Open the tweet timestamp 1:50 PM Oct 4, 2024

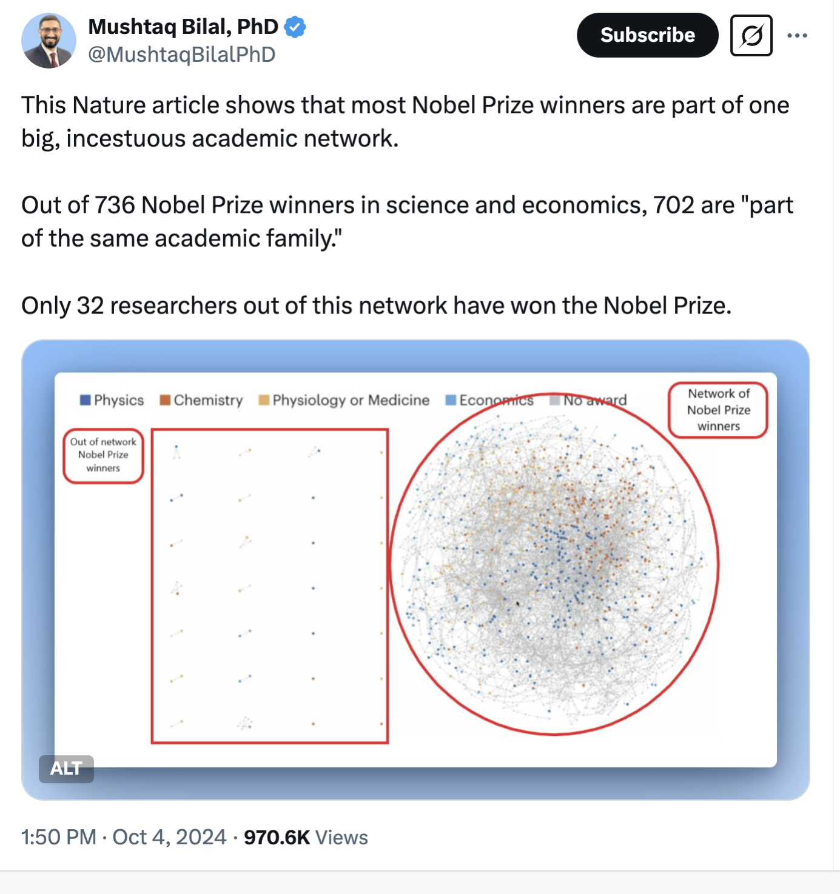coord(124,837)
